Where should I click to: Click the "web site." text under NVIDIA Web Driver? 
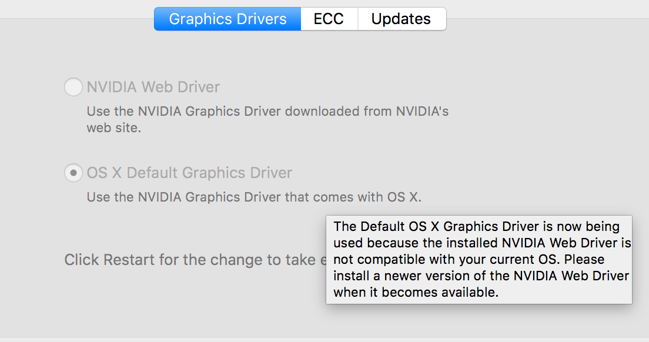114,128
